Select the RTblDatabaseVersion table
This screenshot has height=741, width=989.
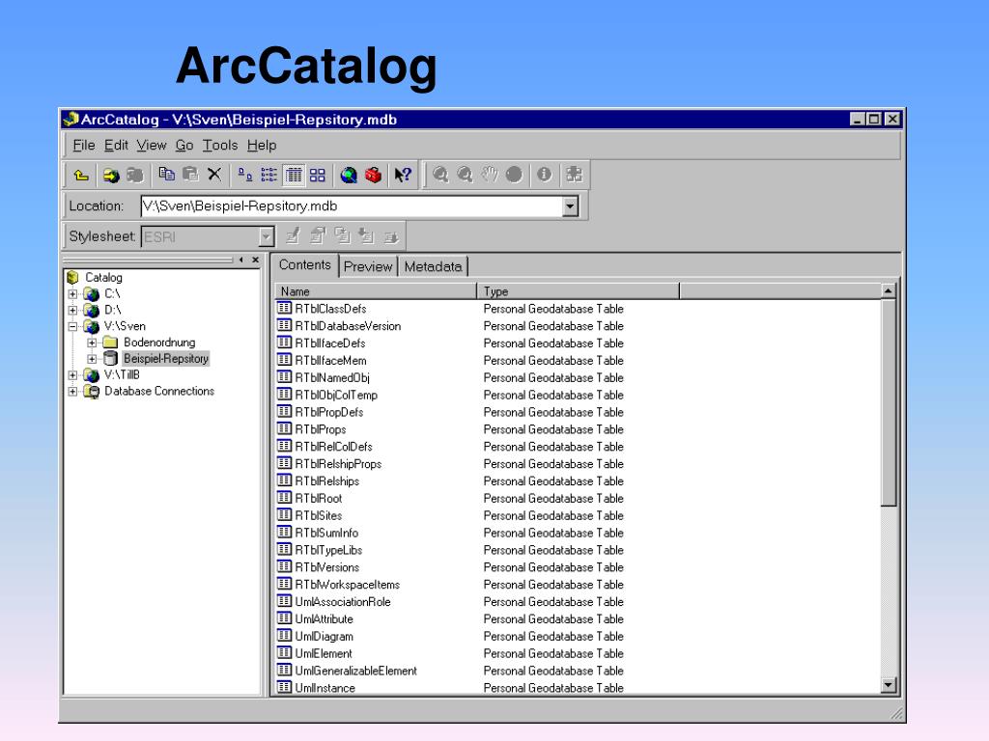348,326
